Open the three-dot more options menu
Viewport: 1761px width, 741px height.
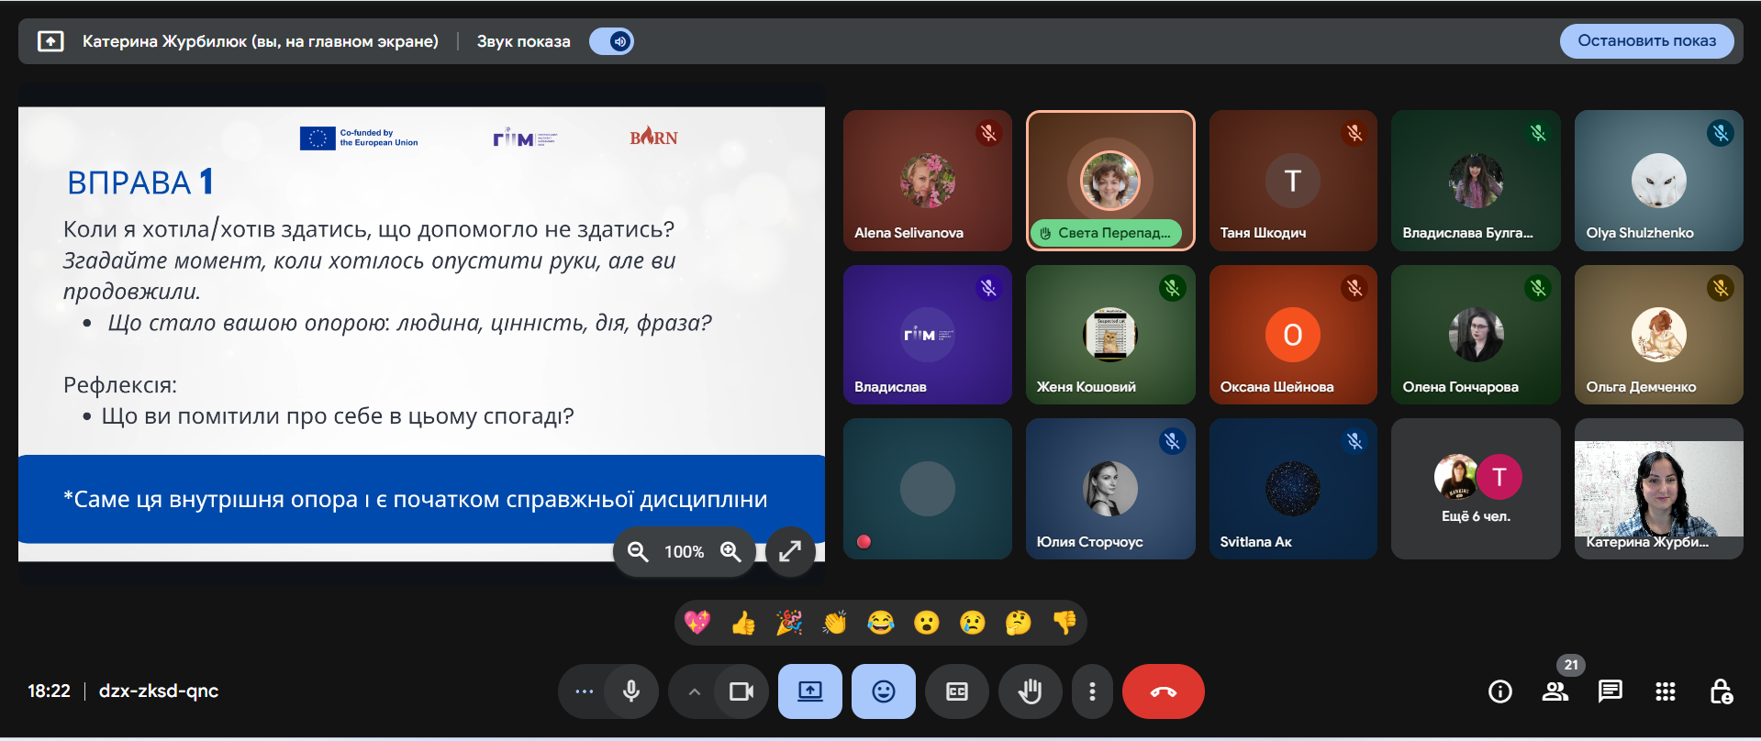[x=1091, y=691]
